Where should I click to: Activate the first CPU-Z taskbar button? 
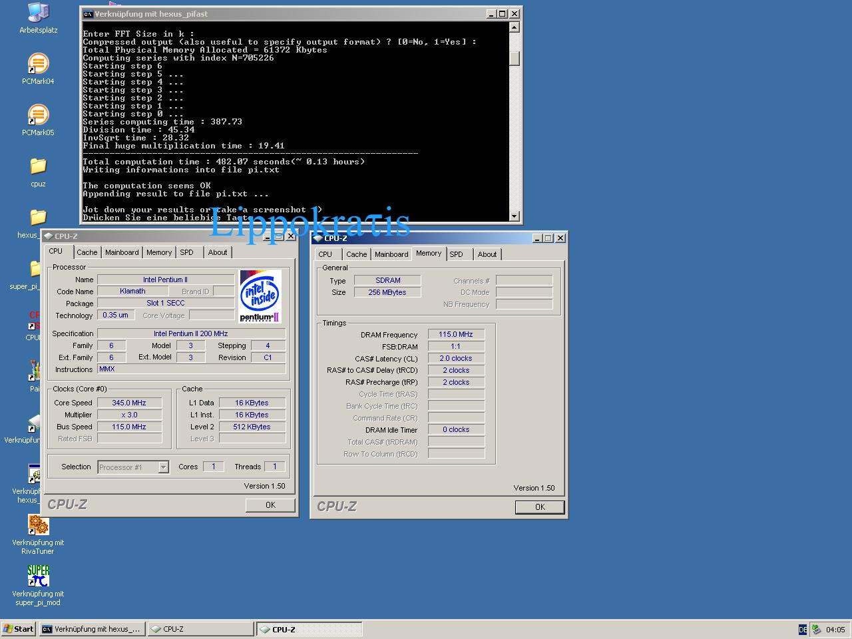click(200, 629)
